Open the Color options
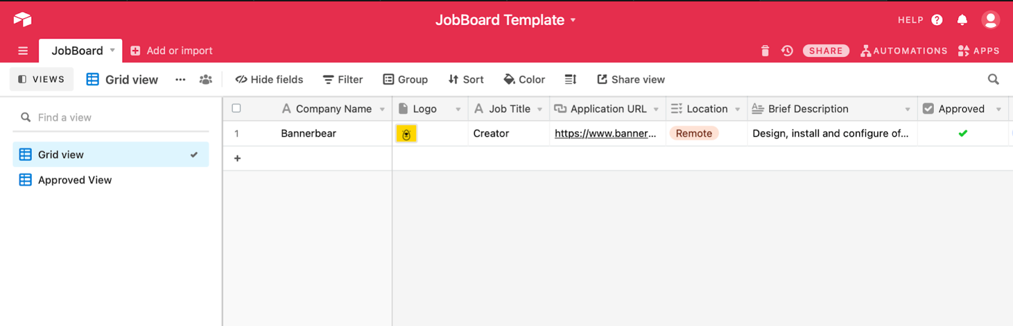The width and height of the screenshot is (1013, 326). point(524,79)
